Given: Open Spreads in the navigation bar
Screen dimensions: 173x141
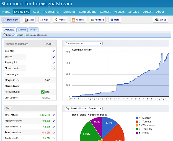Looking at the screenshot, I should (133, 12).
